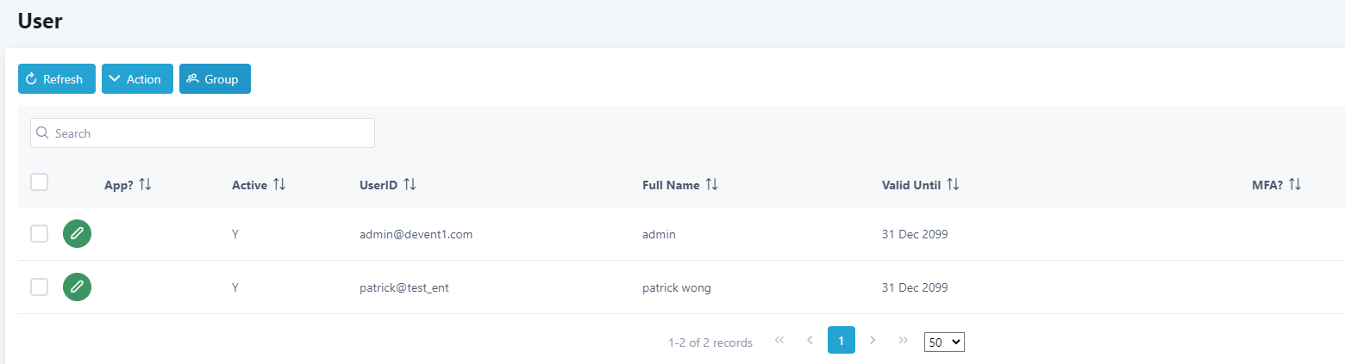This screenshot has width=1345, height=364.
Task: Sort by Active column arrows
Action: pyautogui.click(x=279, y=184)
